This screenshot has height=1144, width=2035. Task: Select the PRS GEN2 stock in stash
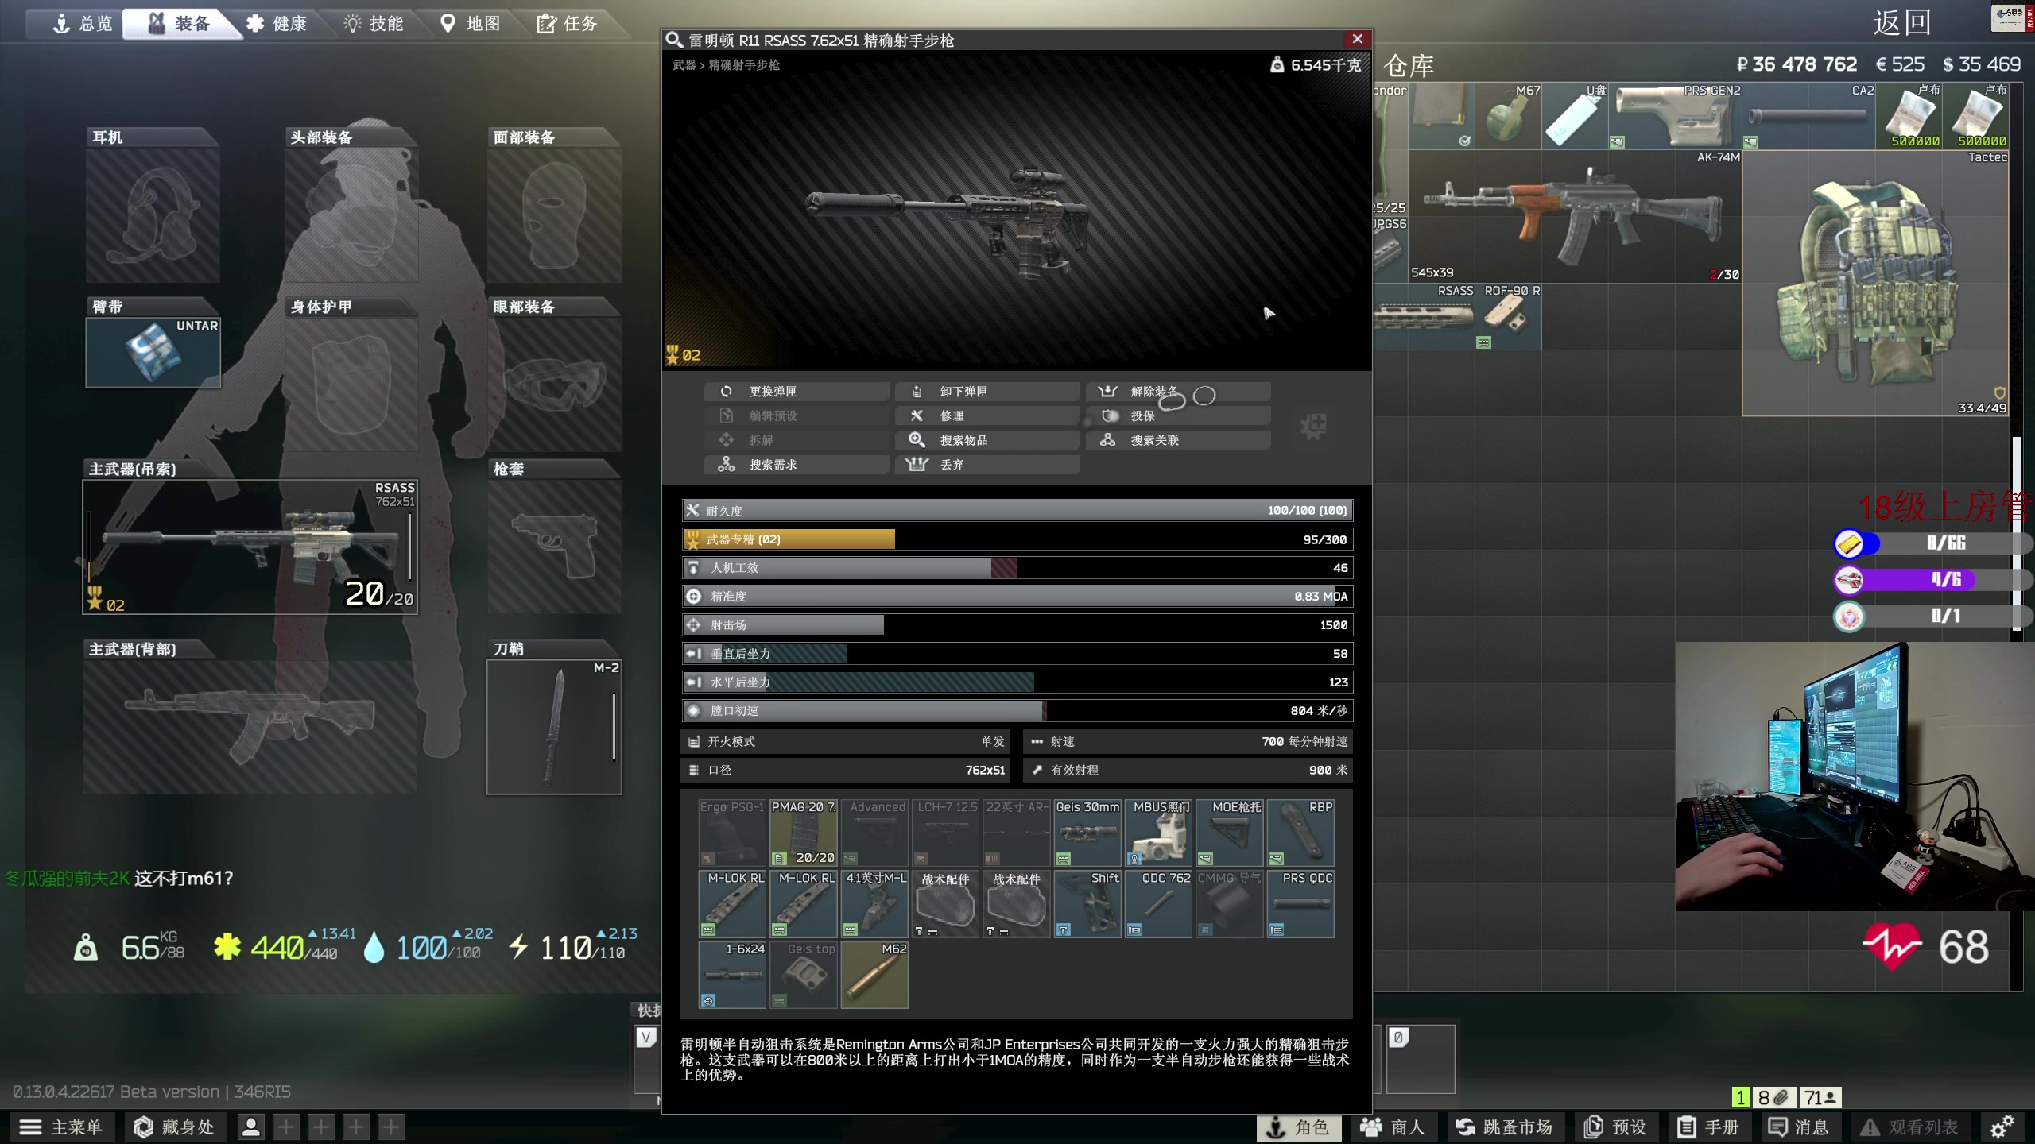click(x=1675, y=116)
